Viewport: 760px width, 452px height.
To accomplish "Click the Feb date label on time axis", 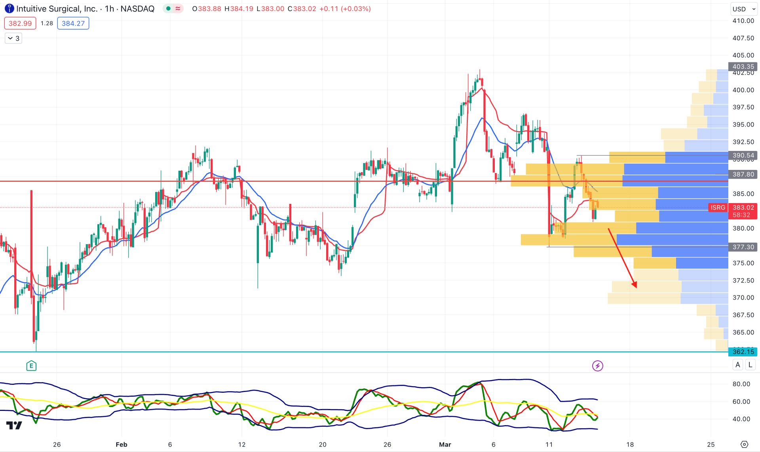I will click(122, 444).
